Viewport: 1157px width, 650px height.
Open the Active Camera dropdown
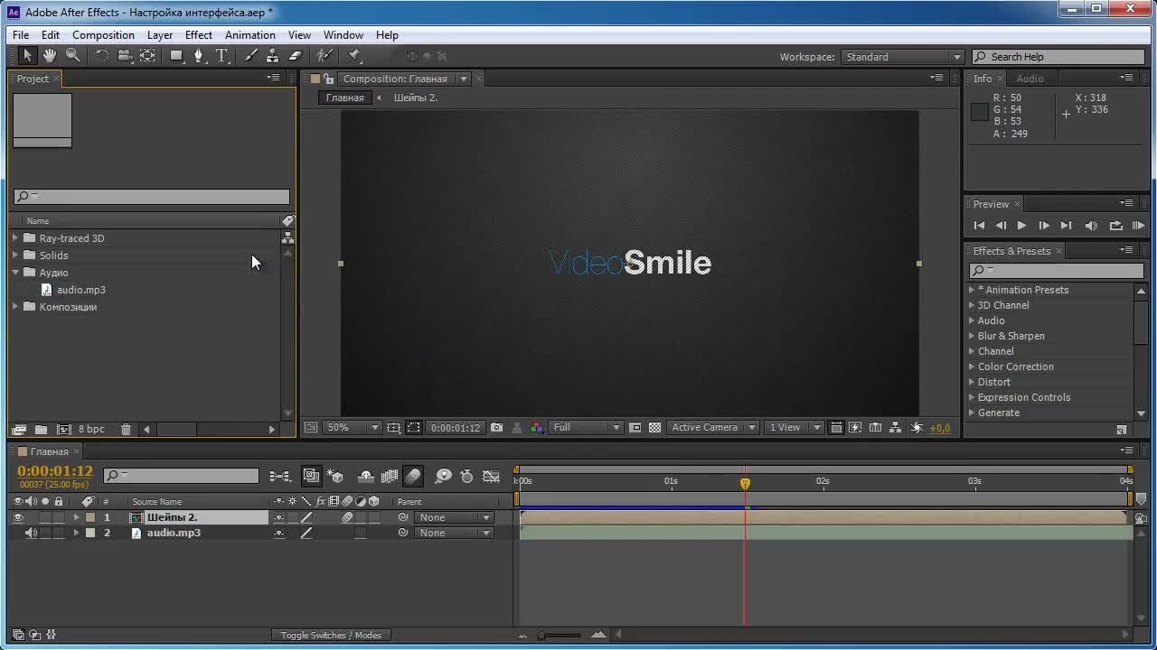click(713, 428)
